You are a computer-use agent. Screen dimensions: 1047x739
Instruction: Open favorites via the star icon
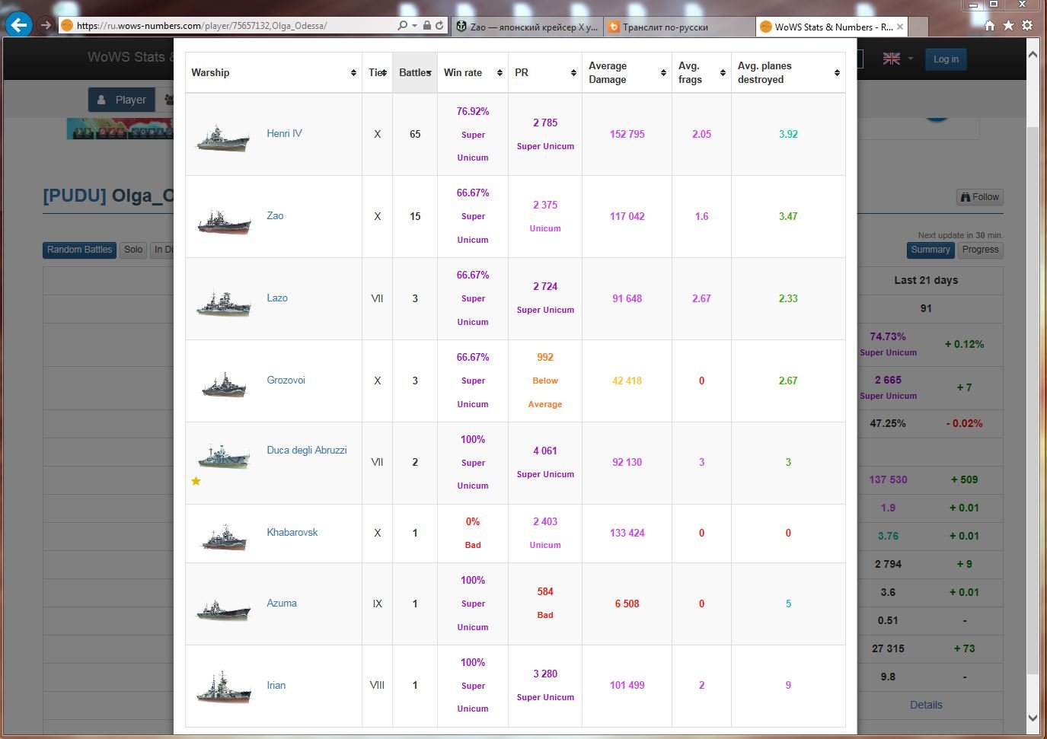coord(1008,25)
